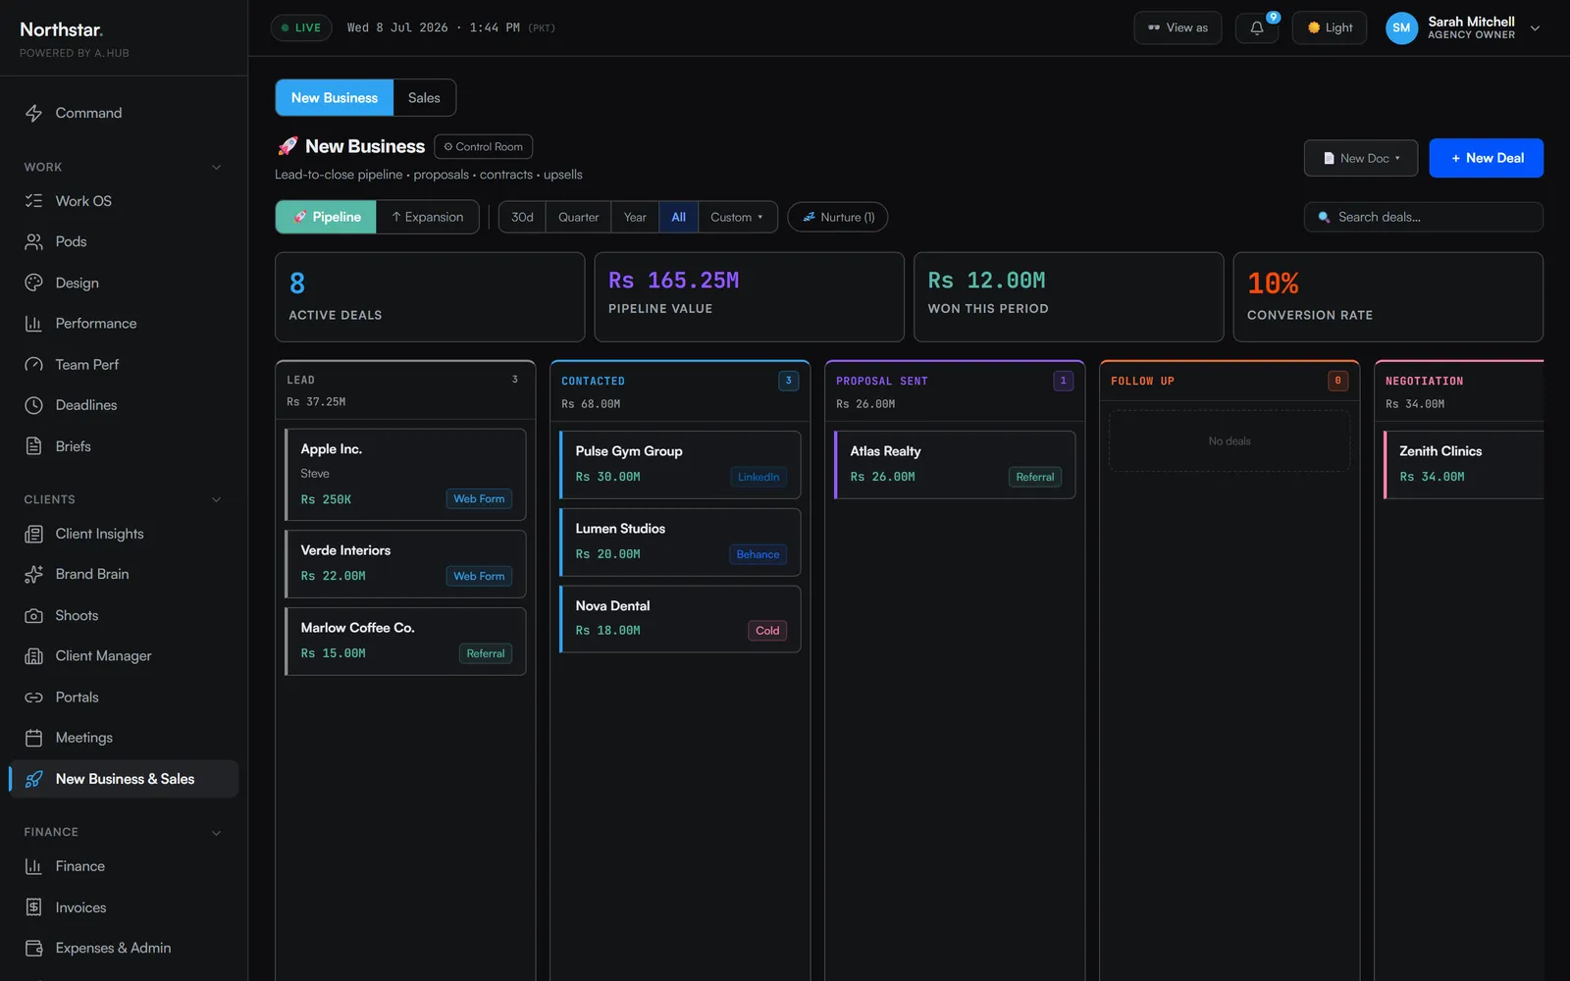Viewport: 1570px width, 981px height.
Task: Open the Apple Inc. deal card
Action: click(405, 474)
